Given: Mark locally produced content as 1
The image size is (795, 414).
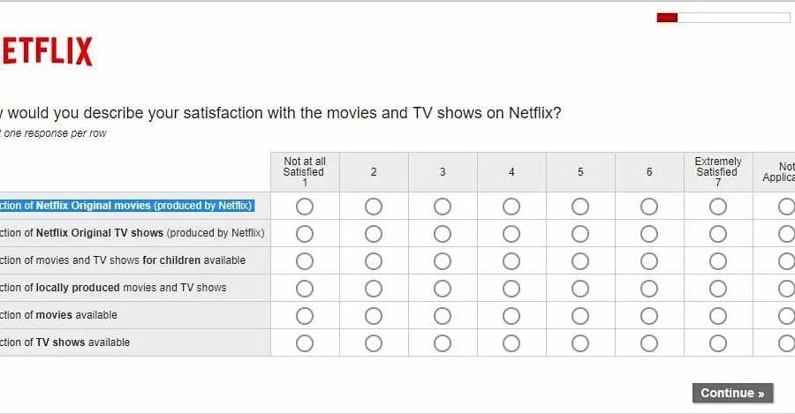Looking at the screenshot, I should tap(305, 289).
